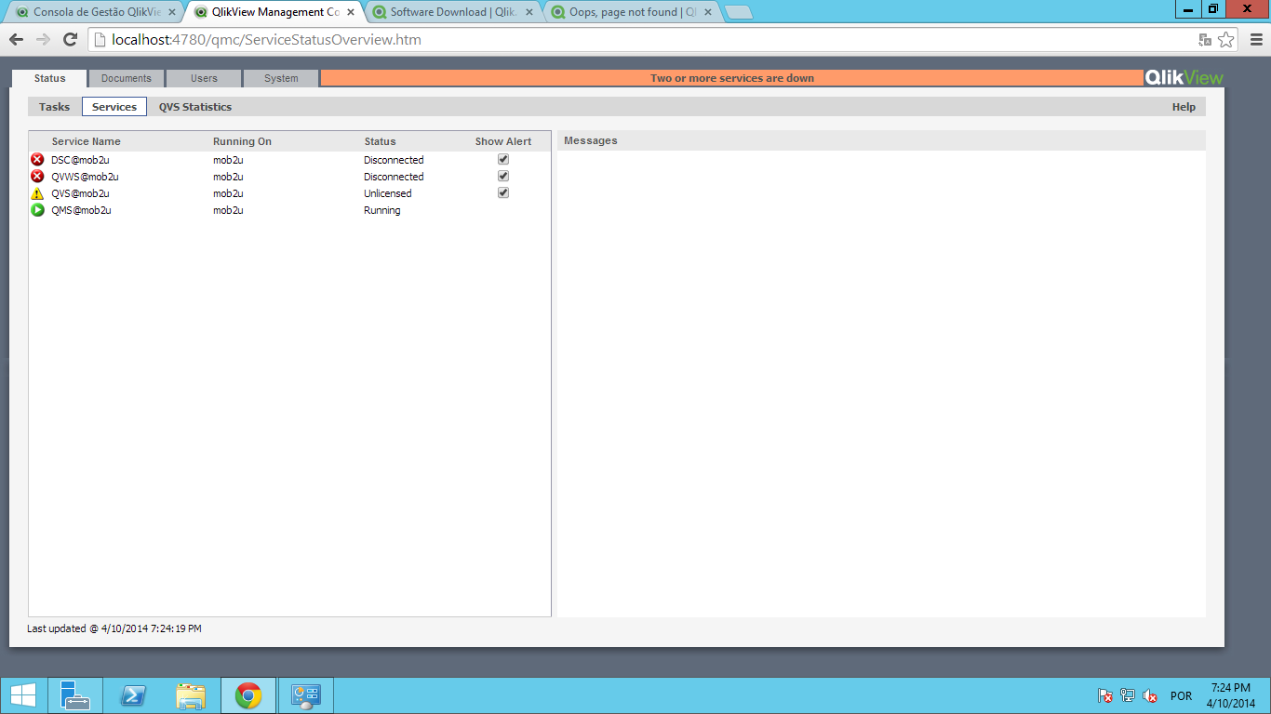Click the QlikView logo

[x=1184, y=78]
